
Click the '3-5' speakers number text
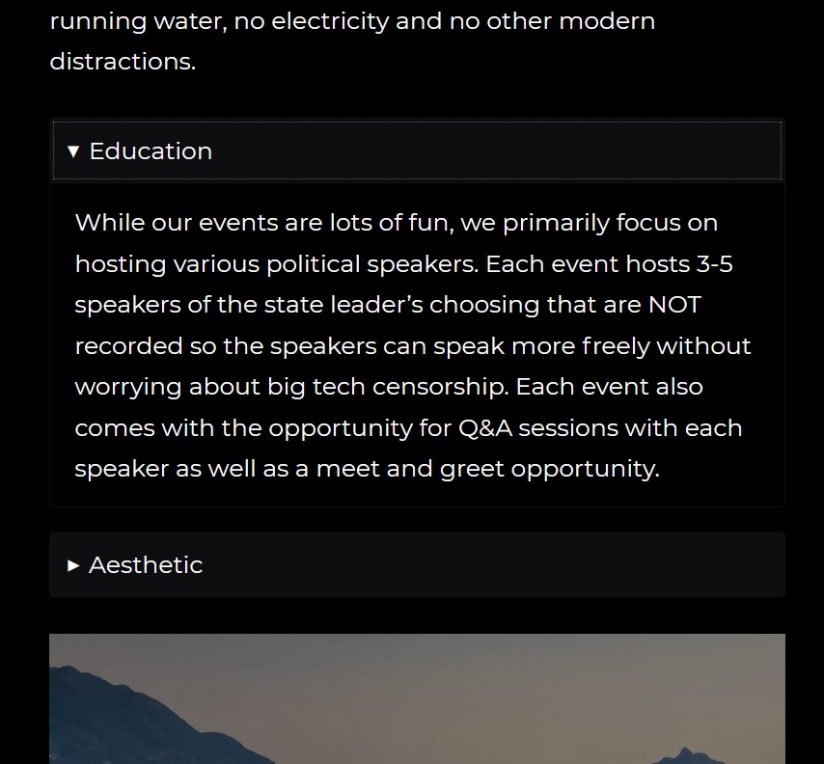[714, 263]
